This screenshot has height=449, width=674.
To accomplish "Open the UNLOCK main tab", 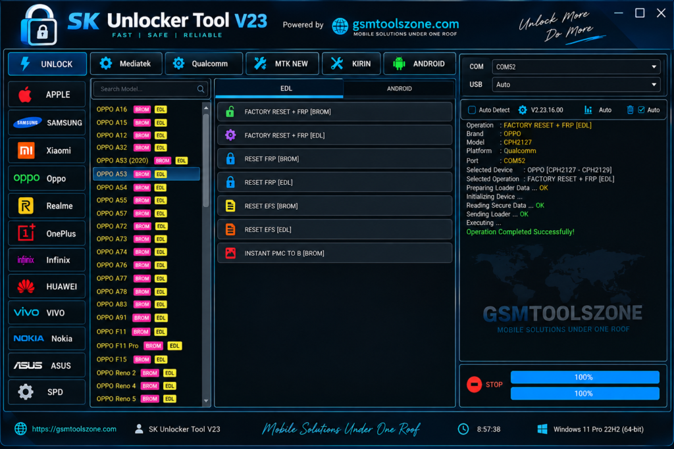I will tap(47, 64).
